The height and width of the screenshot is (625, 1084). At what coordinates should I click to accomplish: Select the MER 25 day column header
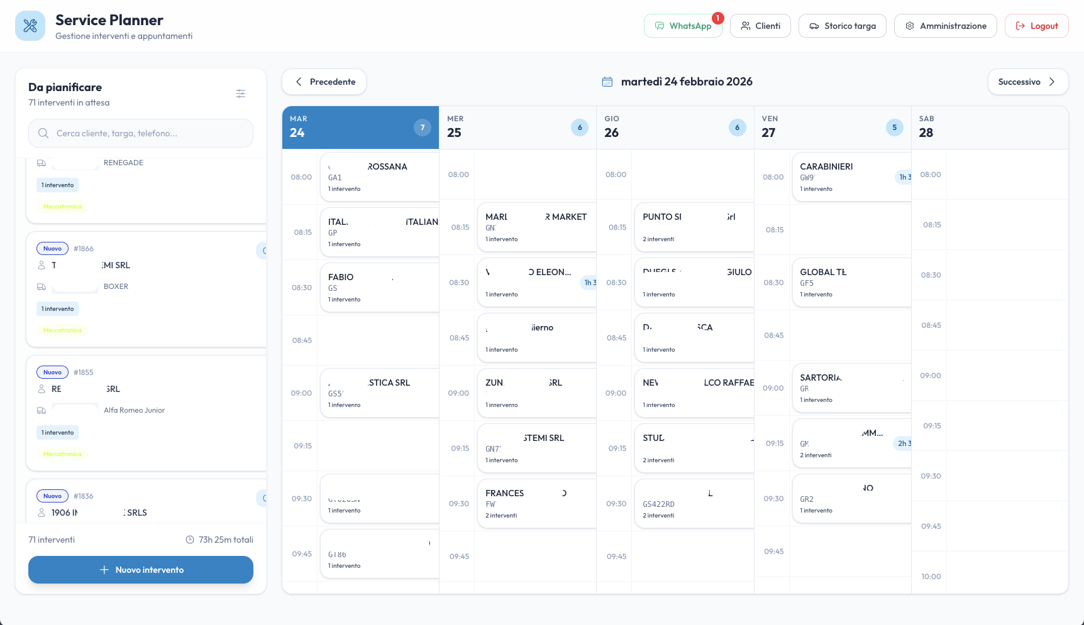517,127
